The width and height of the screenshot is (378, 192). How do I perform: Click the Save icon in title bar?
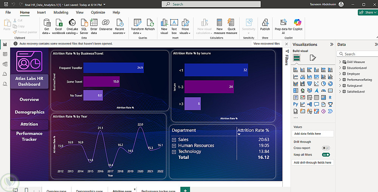(x=6, y=4)
